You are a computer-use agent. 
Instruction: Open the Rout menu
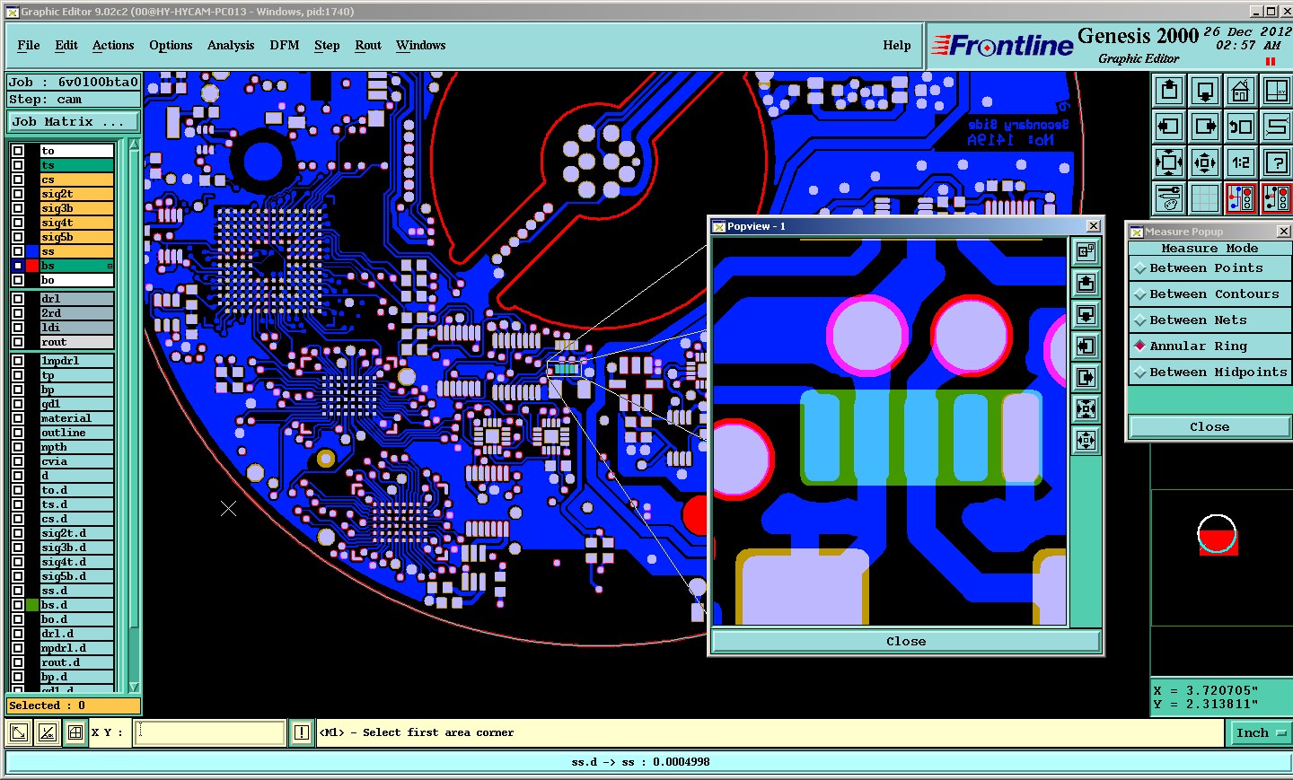[x=368, y=46]
